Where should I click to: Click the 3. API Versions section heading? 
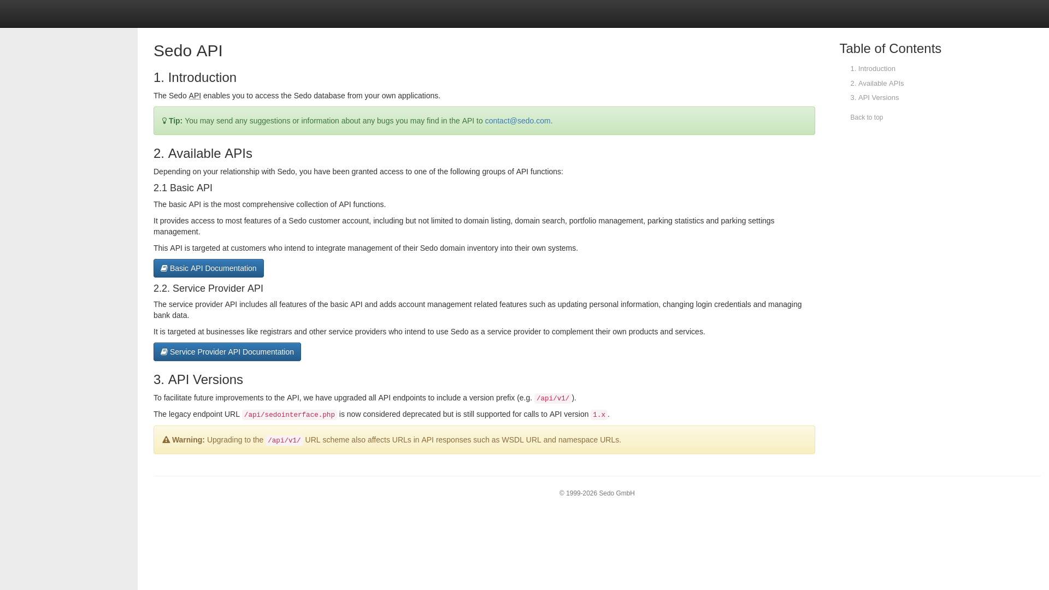[x=198, y=380]
